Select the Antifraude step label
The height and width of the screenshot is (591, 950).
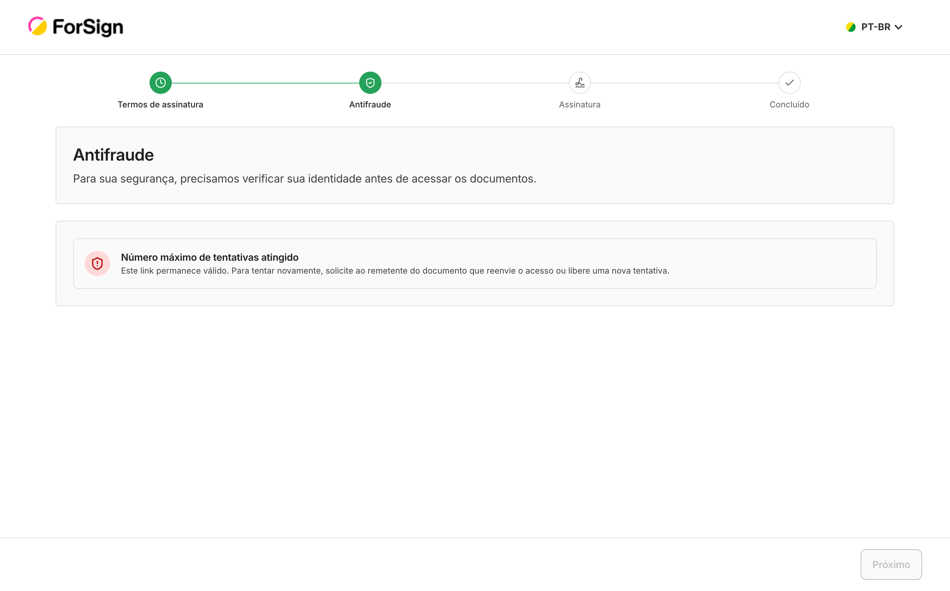pos(370,104)
